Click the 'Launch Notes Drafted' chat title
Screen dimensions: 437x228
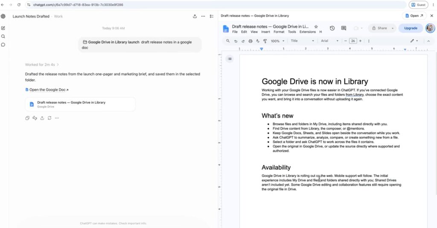tap(31, 17)
